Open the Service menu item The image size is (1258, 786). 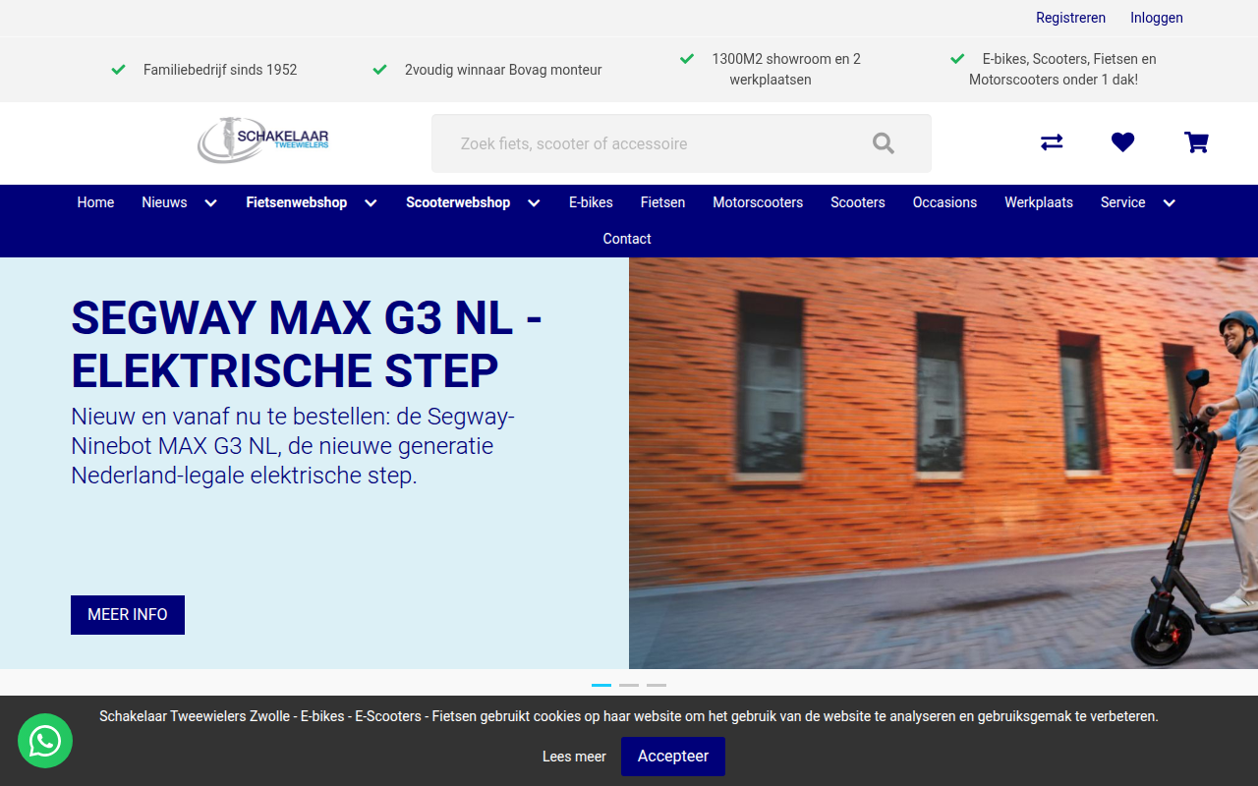[1122, 202]
